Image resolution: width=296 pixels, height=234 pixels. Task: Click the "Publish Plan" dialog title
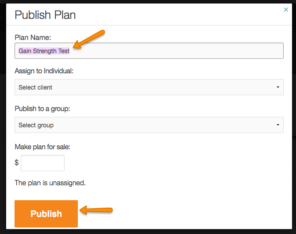[x=45, y=15]
